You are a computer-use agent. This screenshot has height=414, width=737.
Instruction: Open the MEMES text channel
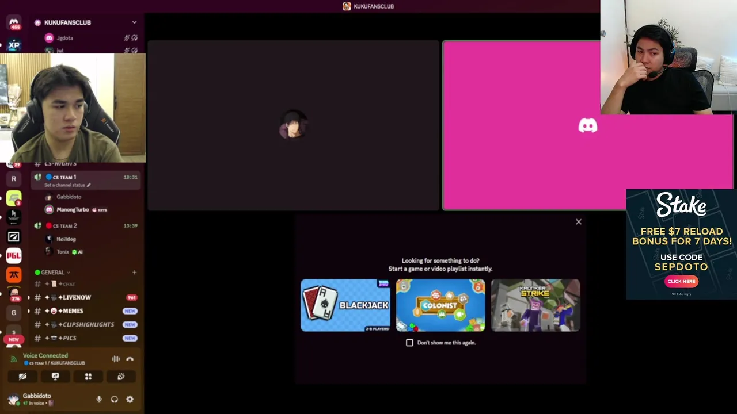click(x=86, y=311)
